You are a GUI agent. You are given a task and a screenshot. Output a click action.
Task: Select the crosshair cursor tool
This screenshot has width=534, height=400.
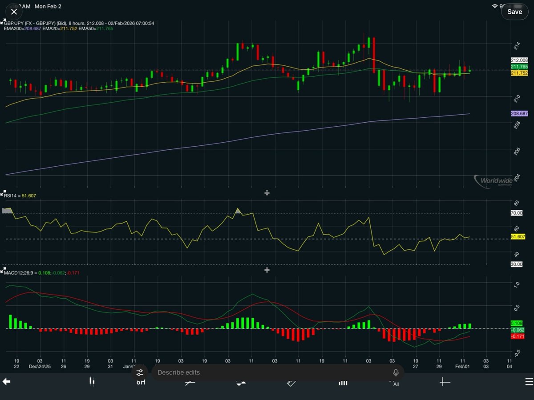click(x=445, y=381)
